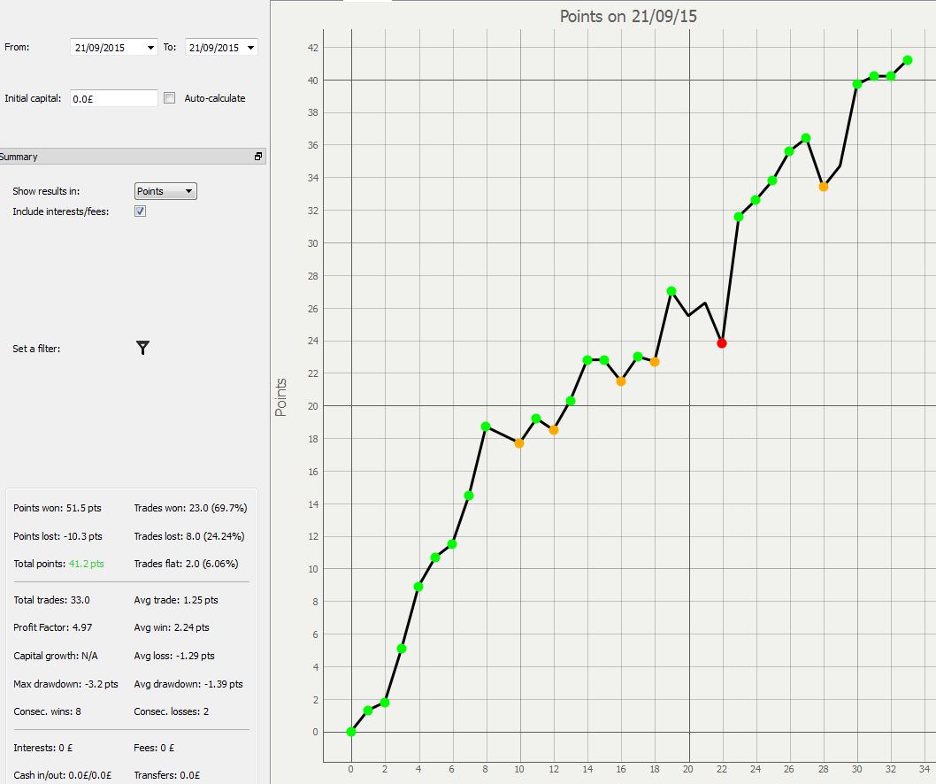Click the green marker at trade 8
The height and width of the screenshot is (784, 936).
pos(486,427)
